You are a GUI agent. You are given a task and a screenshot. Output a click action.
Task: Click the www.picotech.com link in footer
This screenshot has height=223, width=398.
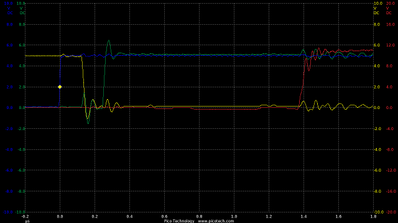click(216, 221)
